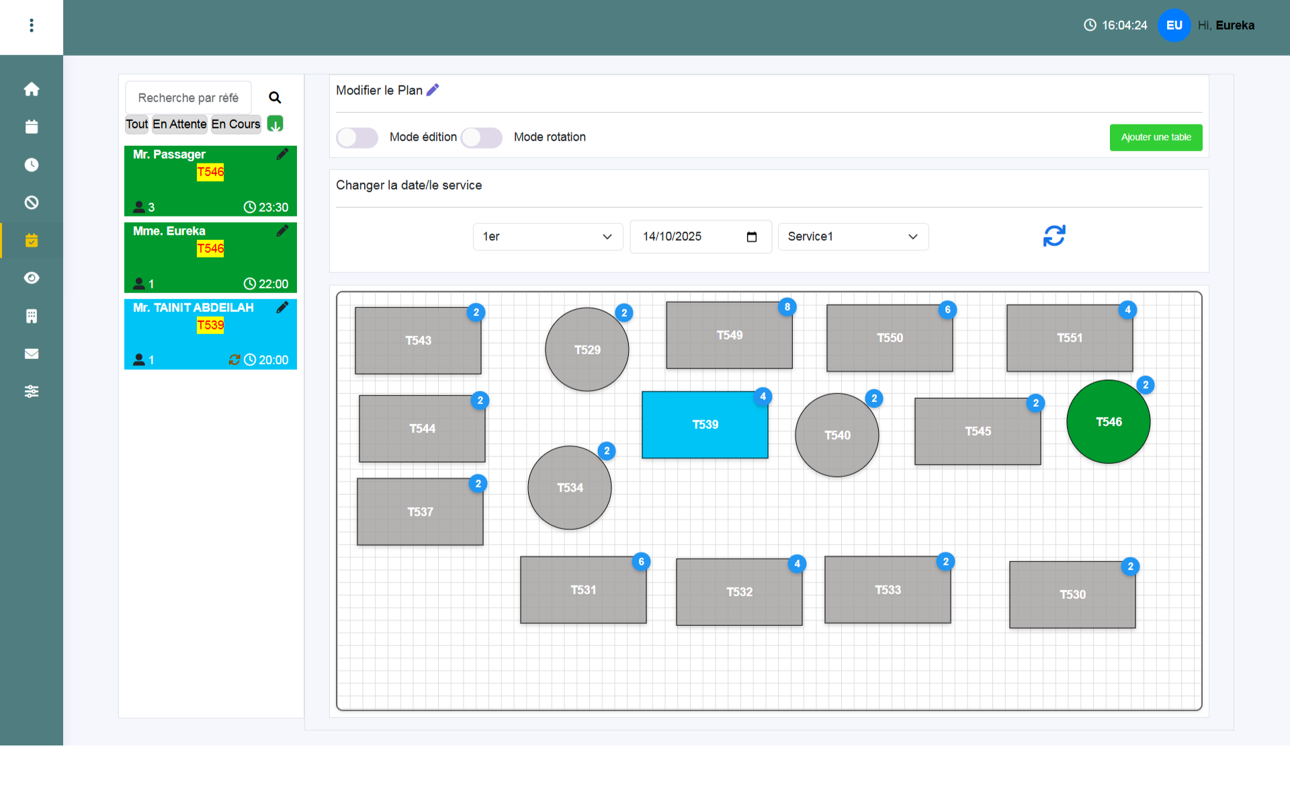Select the En Attente filter tab
The width and height of the screenshot is (1290, 808).
coord(179,124)
